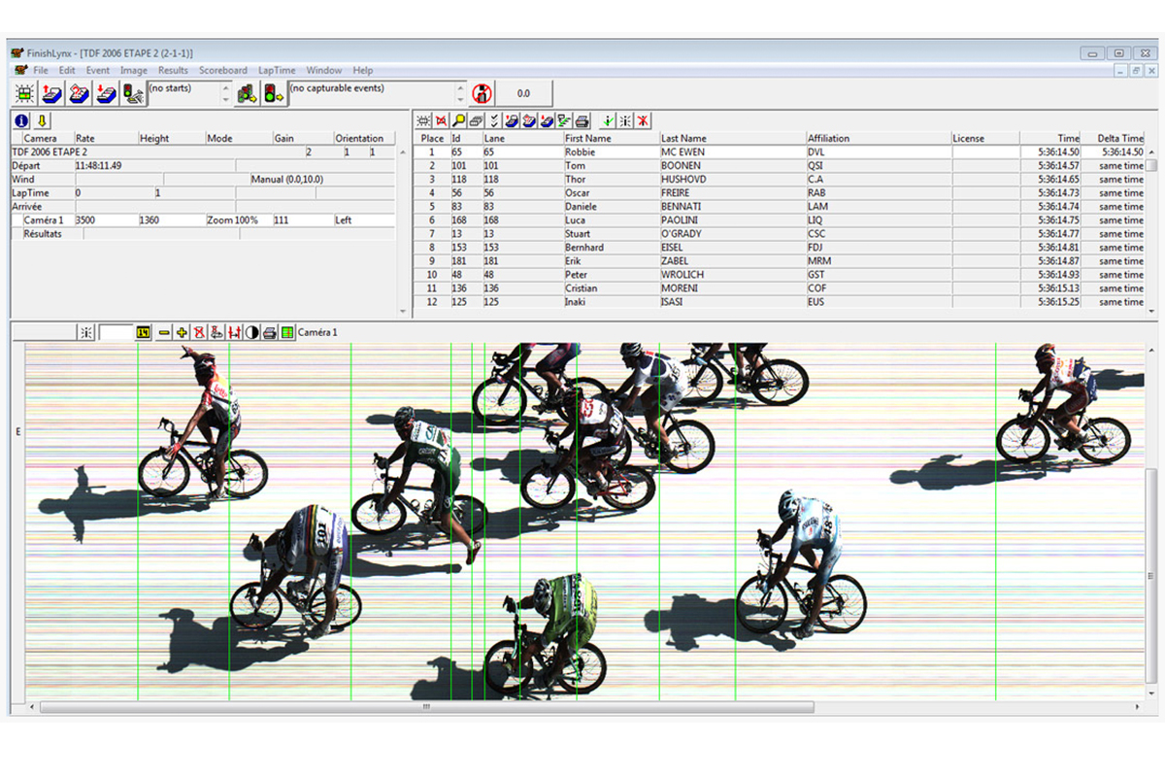Select the magnifier zoom tool in results toolbar
The height and width of the screenshot is (777, 1165).
click(x=456, y=119)
